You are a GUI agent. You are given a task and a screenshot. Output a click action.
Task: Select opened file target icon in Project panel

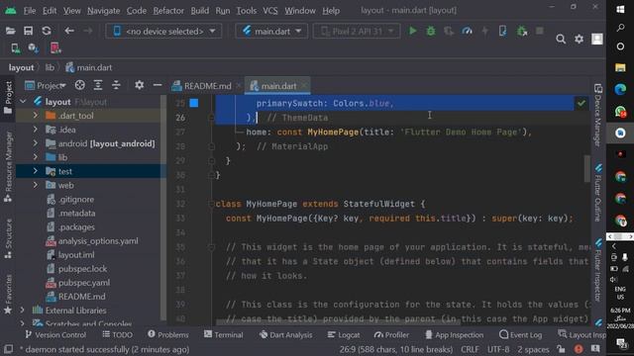tap(79, 85)
